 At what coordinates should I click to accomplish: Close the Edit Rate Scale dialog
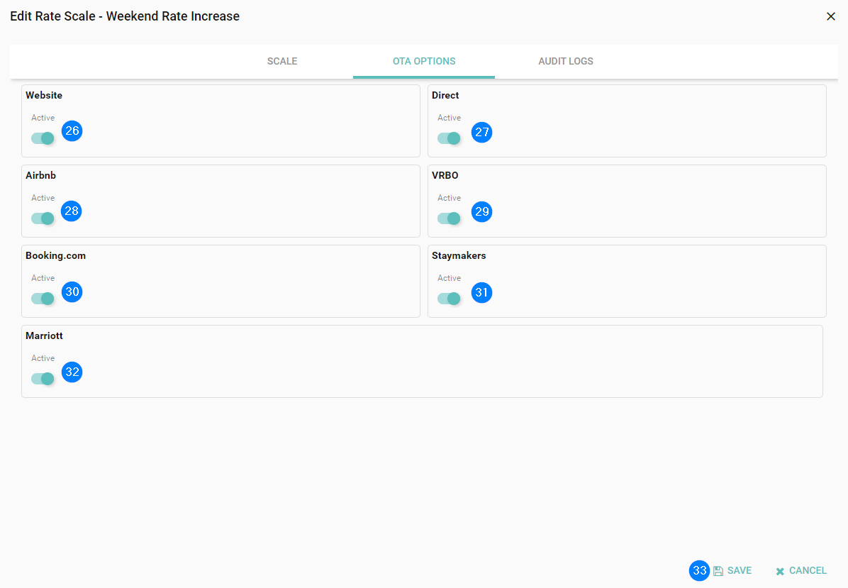click(x=831, y=16)
